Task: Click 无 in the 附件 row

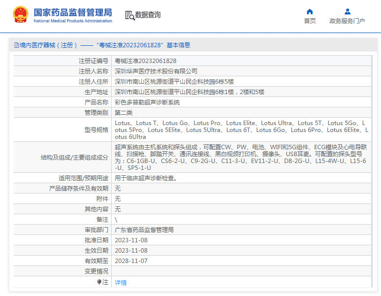Action: coord(117,198)
